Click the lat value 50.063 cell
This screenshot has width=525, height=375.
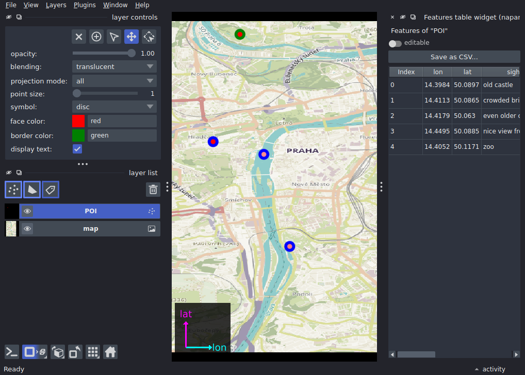pyautogui.click(x=467, y=116)
